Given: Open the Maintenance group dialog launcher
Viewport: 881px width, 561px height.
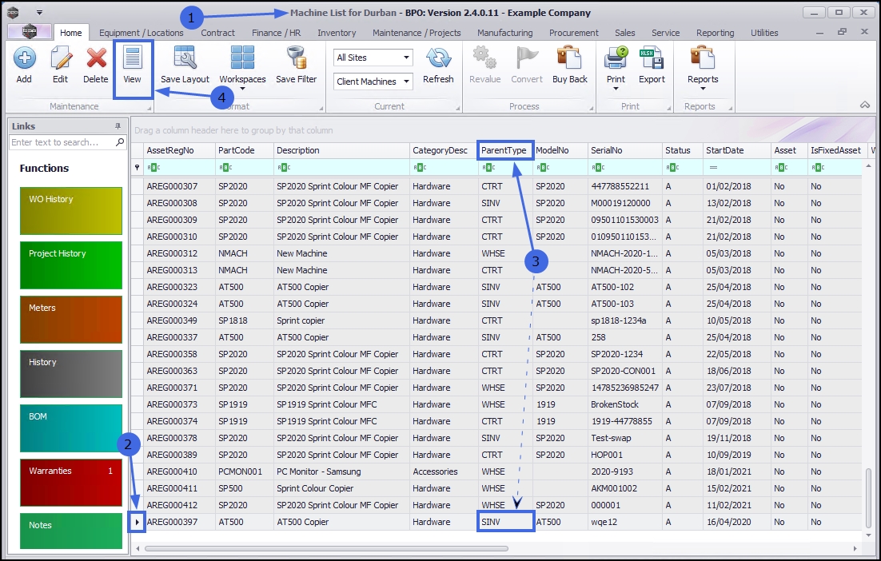Looking at the screenshot, I should pos(149,108).
